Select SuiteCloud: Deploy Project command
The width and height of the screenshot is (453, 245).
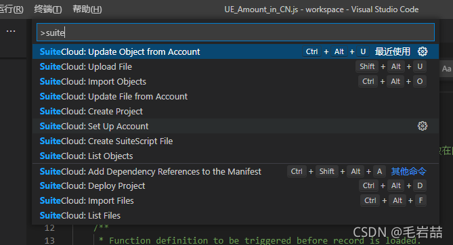pyautogui.click(x=236, y=185)
